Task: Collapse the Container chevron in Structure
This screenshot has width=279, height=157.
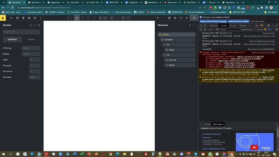Action: tap(159, 40)
